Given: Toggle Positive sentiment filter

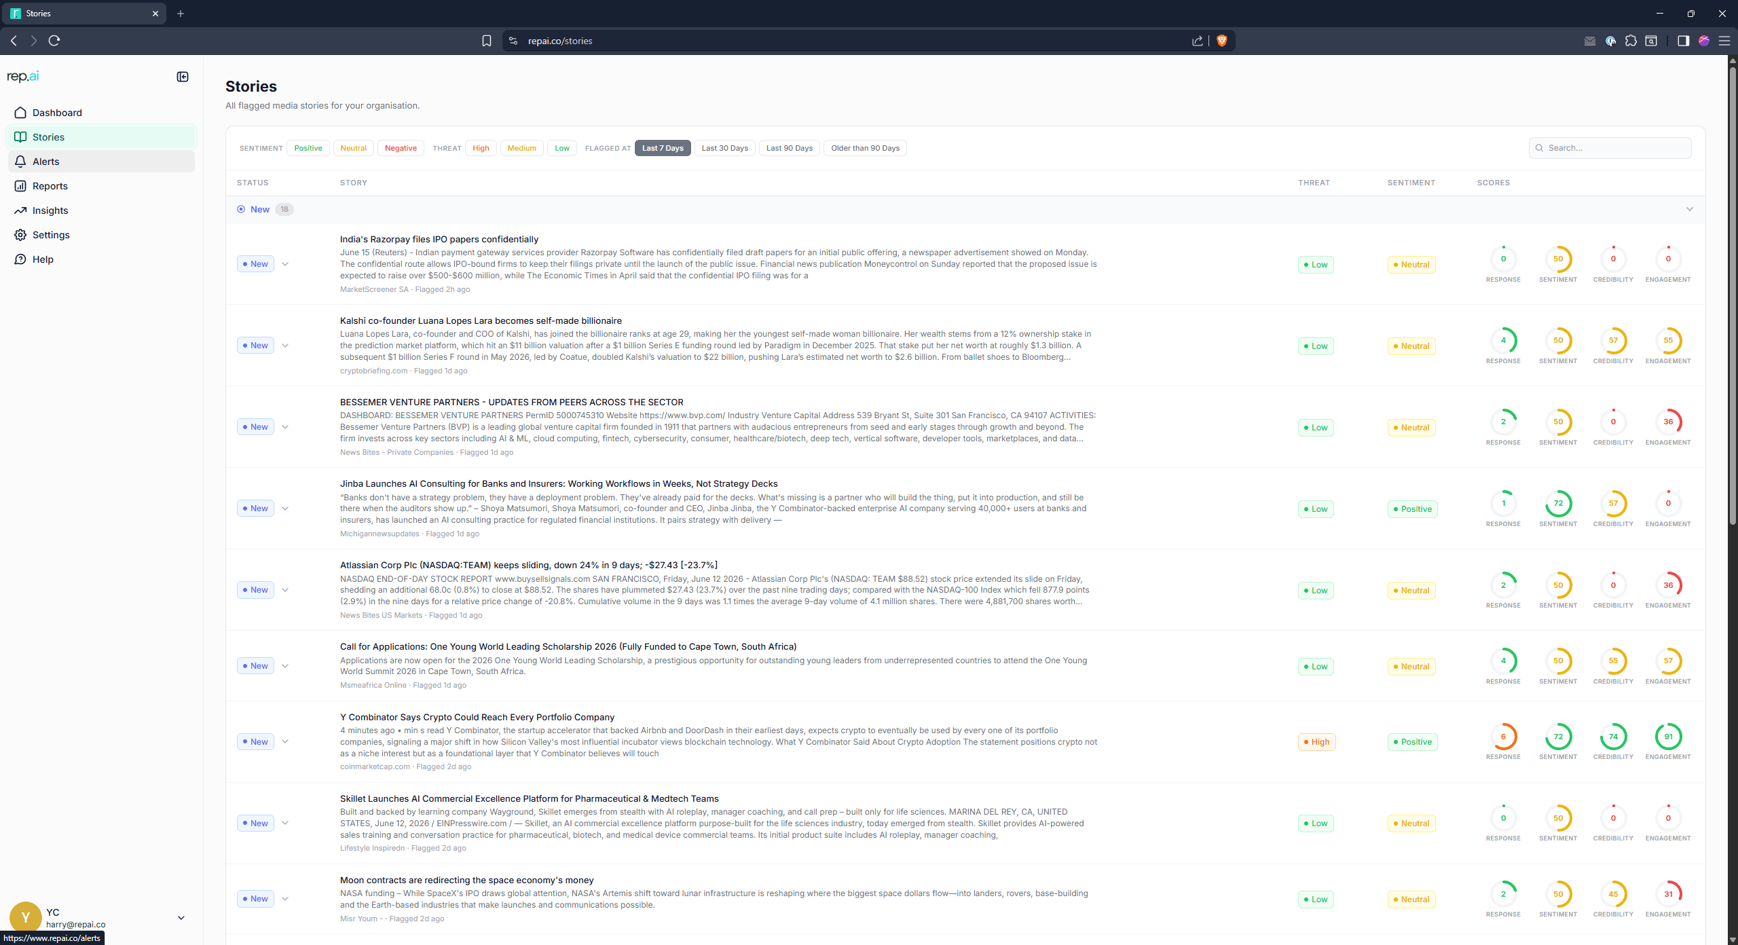Looking at the screenshot, I should click(308, 148).
